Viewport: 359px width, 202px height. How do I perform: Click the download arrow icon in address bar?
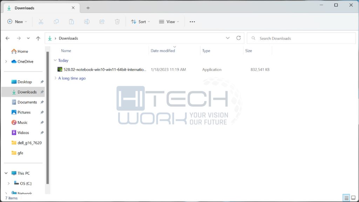click(50, 38)
